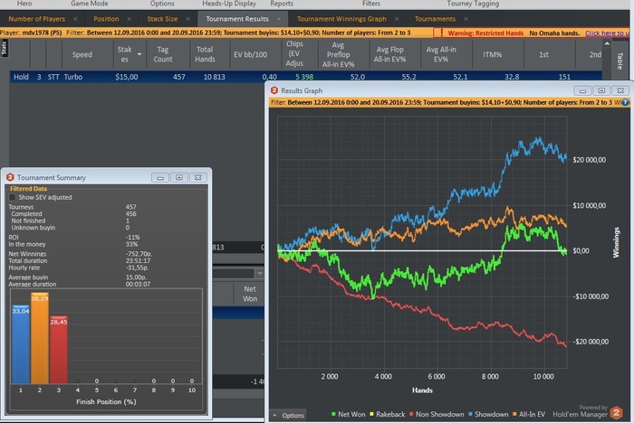Click the Hands axis label under the graph

pos(422,390)
